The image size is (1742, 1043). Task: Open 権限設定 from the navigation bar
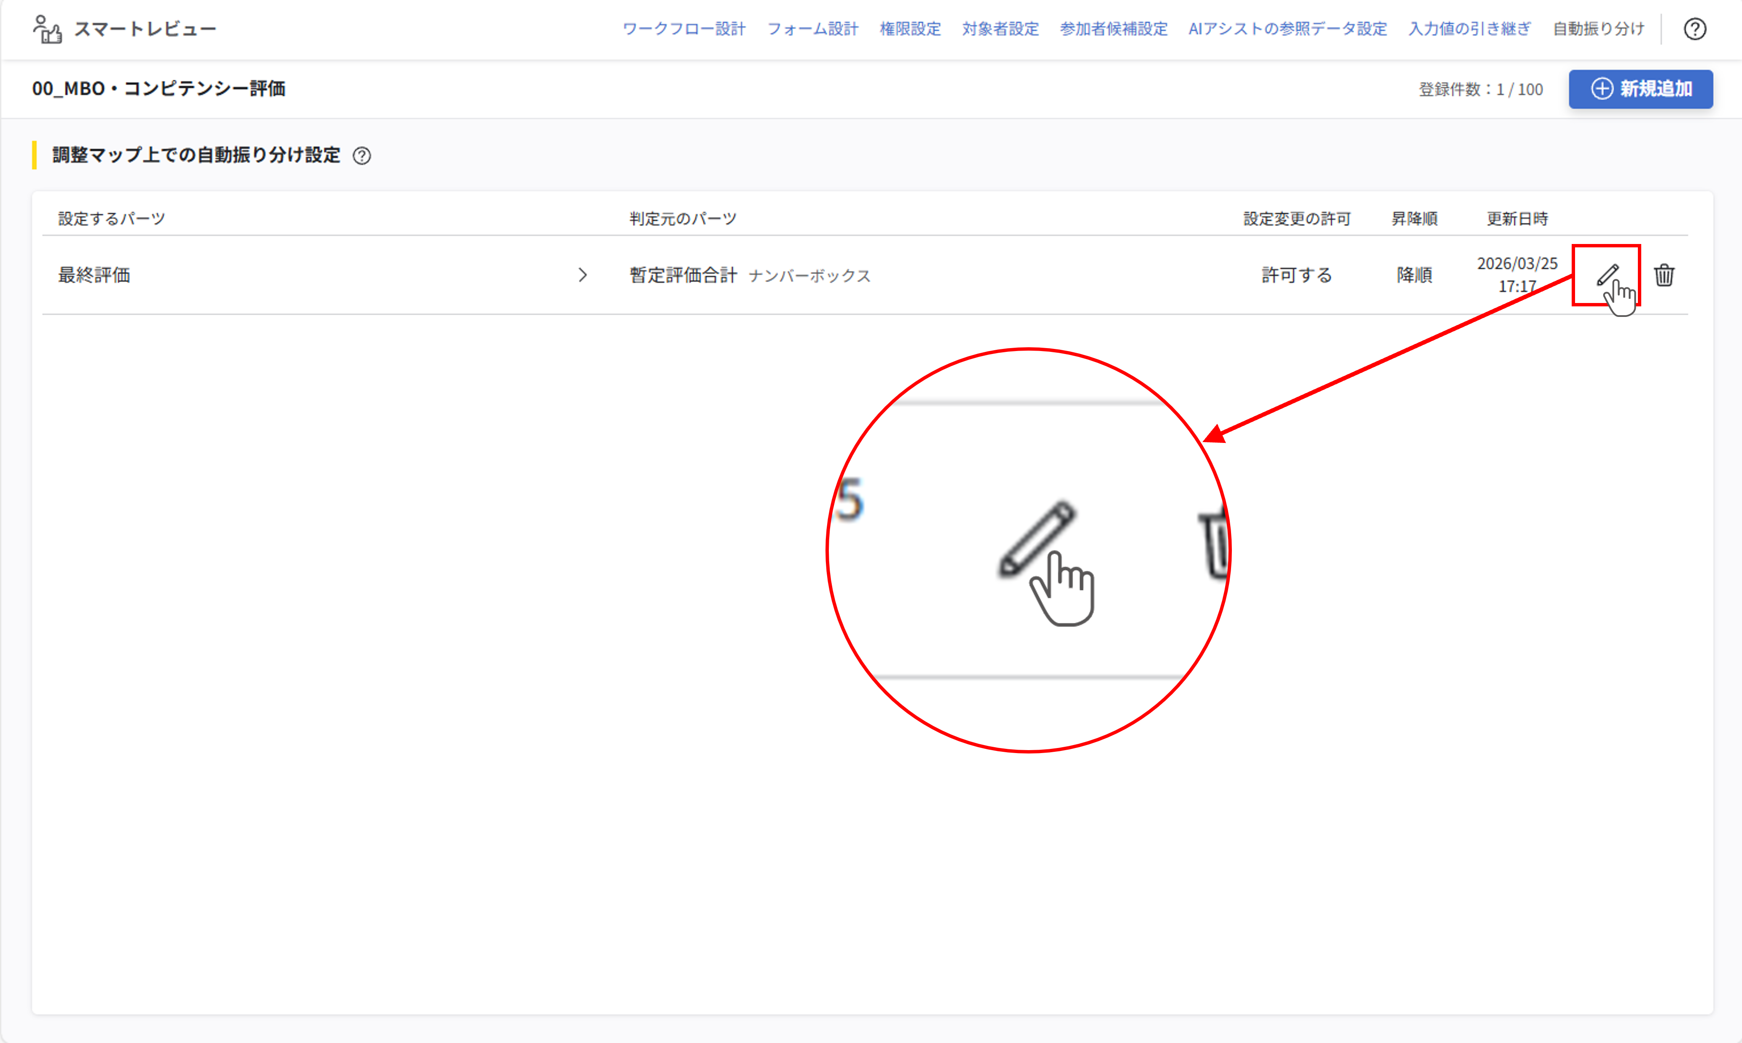coord(910,29)
